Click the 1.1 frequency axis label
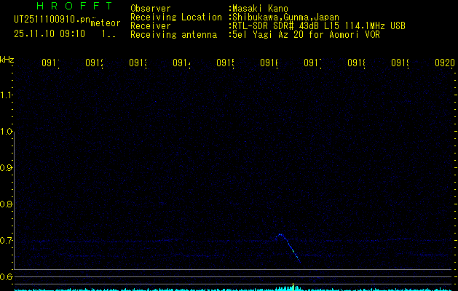The width and height of the screenshot is (458, 291). pyautogui.click(x=7, y=95)
